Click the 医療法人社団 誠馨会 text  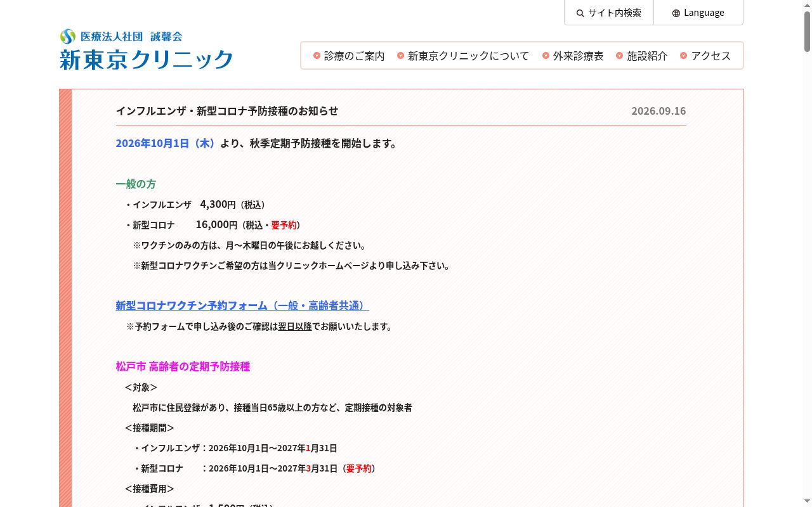[131, 36]
